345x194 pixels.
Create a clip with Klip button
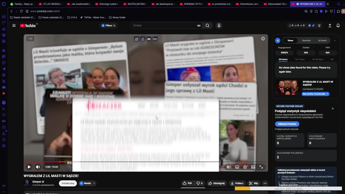[254, 183]
